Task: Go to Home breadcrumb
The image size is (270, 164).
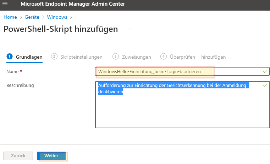Action: (10, 17)
